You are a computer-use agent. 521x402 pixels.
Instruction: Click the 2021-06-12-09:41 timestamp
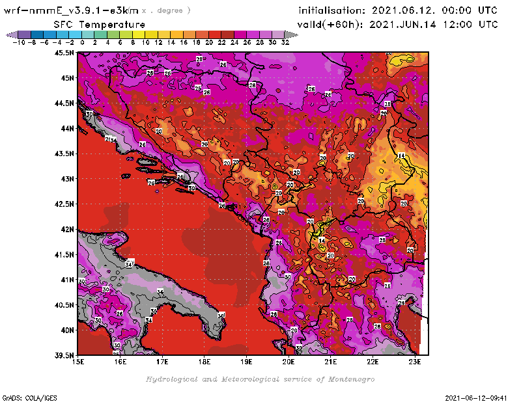pos(476,398)
